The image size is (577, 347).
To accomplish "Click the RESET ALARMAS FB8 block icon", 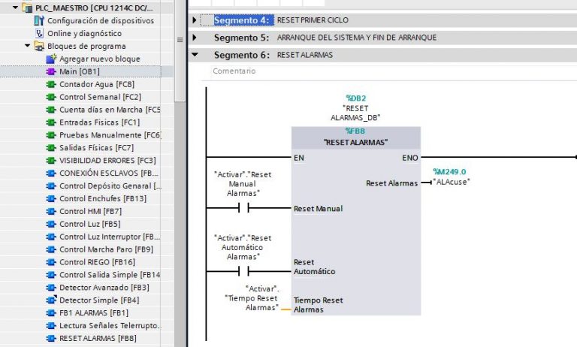I will pyautogui.click(x=51, y=339).
